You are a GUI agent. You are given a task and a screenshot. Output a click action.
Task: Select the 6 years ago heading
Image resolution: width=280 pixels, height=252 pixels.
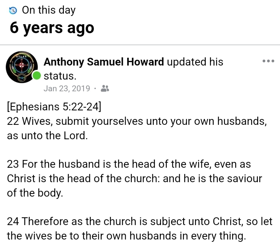coord(52,28)
